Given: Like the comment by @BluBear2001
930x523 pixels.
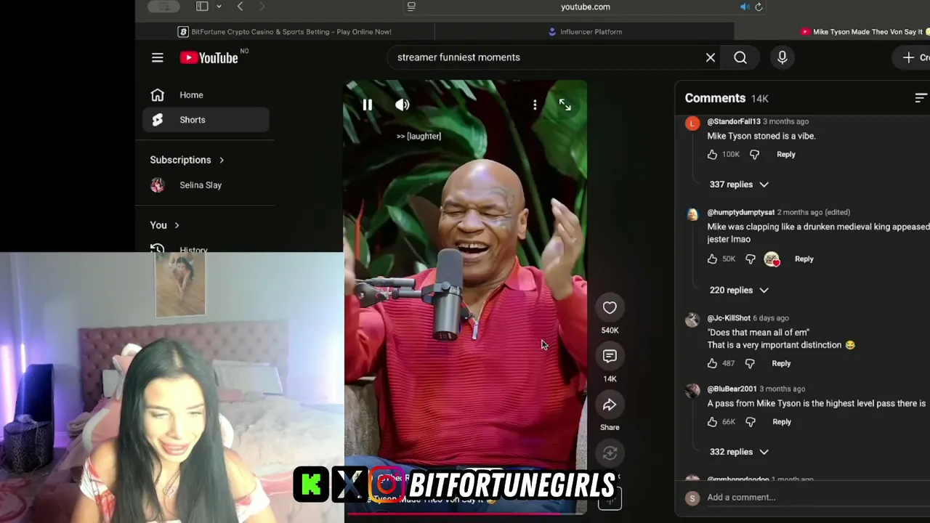Looking at the screenshot, I should [712, 421].
